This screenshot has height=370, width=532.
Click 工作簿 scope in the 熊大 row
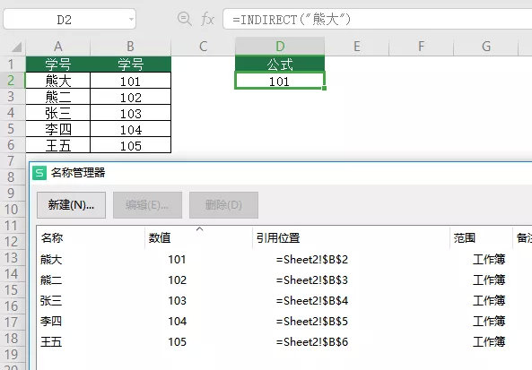click(489, 260)
